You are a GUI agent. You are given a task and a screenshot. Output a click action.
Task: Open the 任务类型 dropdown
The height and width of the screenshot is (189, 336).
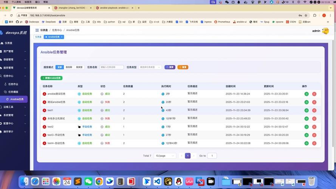[x=150, y=67]
